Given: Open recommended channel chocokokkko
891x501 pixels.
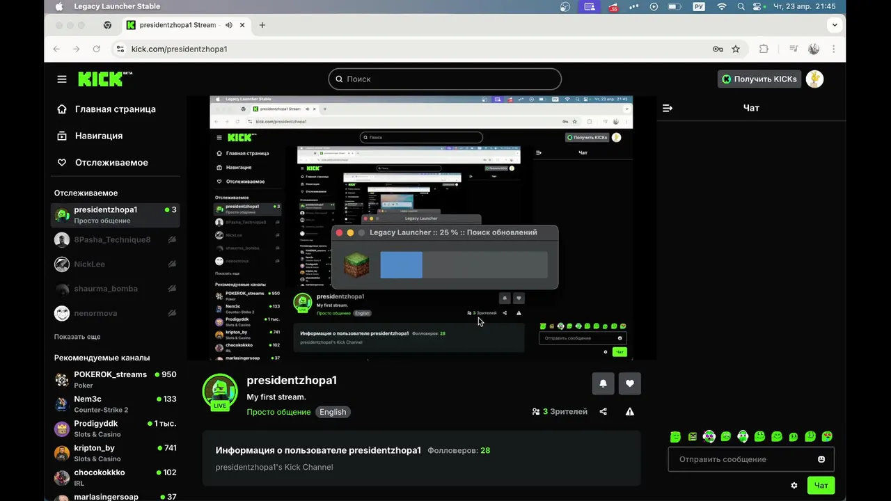Looking at the screenshot, I should click(116, 477).
